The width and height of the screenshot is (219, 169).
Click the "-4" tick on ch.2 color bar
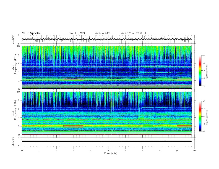pyautogui.click(x=204, y=109)
